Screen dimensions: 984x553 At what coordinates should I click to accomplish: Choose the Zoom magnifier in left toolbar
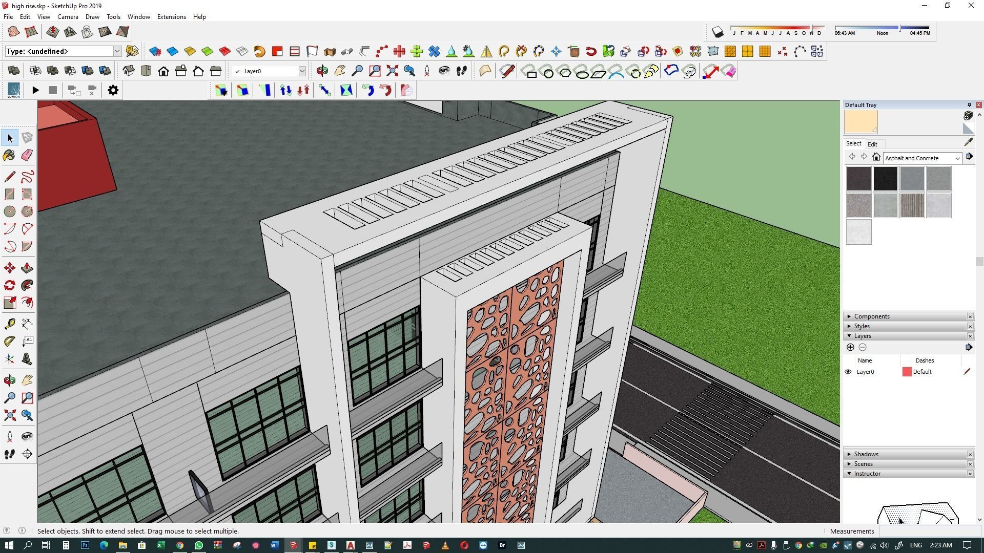click(9, 397)
